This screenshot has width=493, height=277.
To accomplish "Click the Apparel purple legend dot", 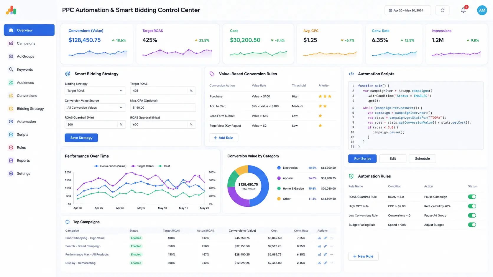I will tap(279, 178).
